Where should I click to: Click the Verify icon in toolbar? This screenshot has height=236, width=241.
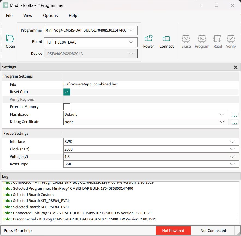(x=231, y=39)
